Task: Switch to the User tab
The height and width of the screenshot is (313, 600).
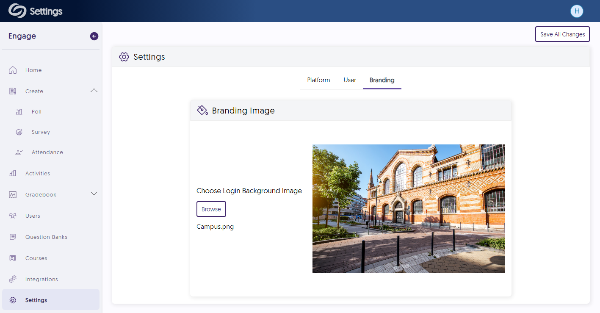Action: point(350,80)
